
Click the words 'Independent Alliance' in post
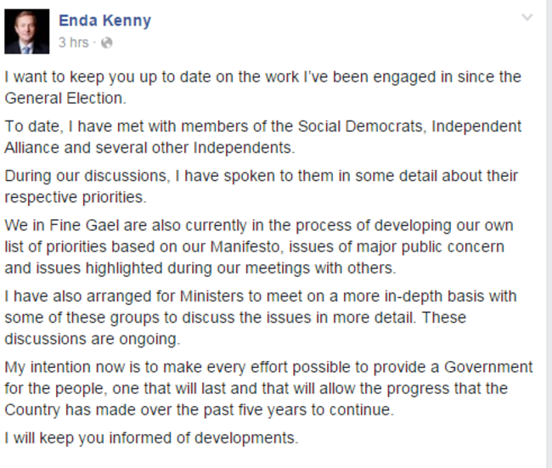(x=262, y=137)
